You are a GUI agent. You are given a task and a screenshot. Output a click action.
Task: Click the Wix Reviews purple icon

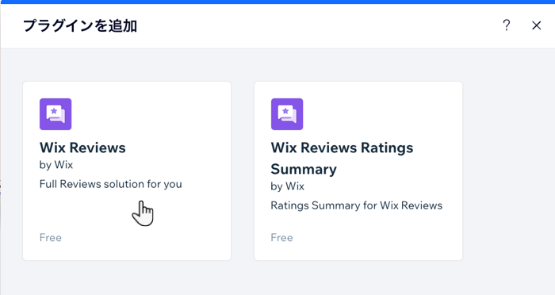coord(55,114)
